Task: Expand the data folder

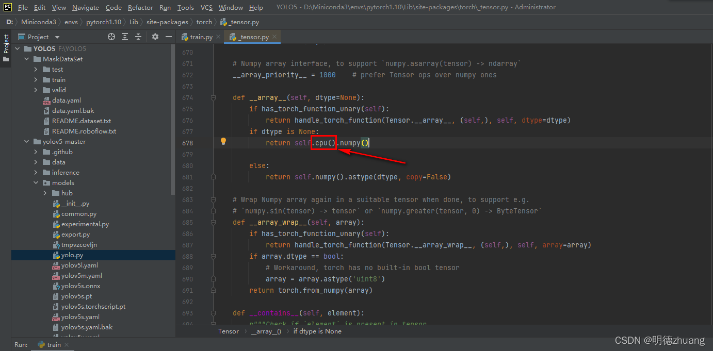Action: tap(36, 162)
